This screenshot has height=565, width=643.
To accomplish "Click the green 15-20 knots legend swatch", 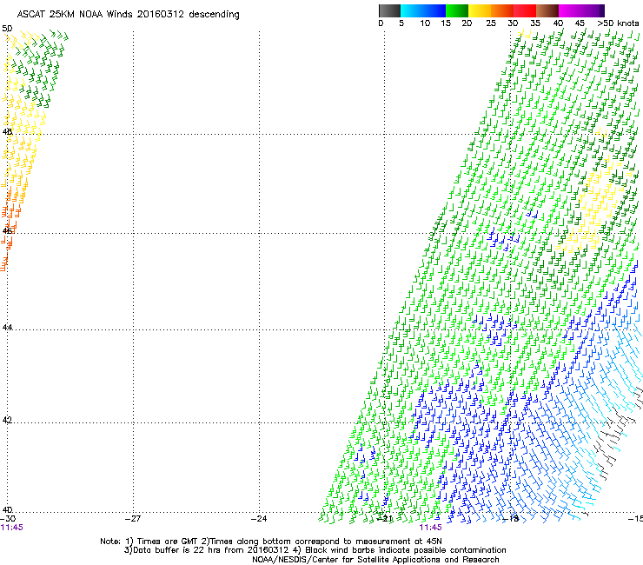I will 457,10.
